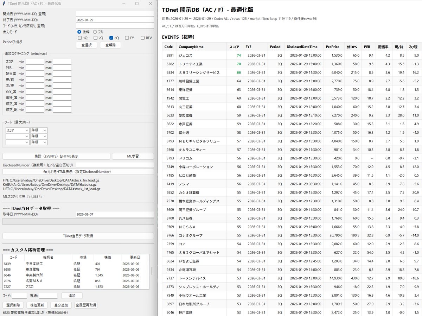Viewport: 422px width, 316px height.
Task: Click the TDnet data fetch progress bar
Action: point(78,222)
